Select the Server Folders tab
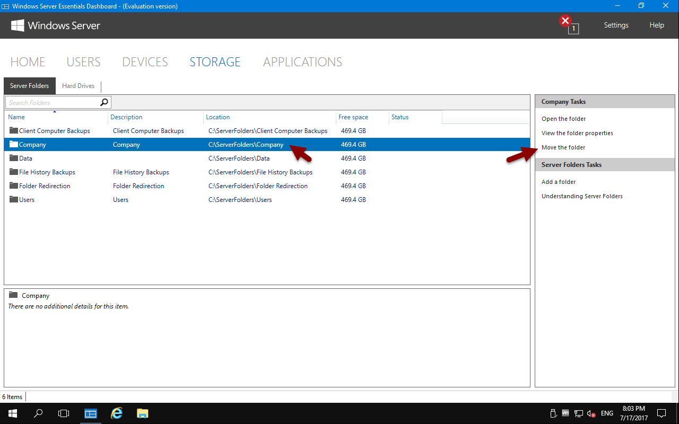 click(x=29, y=86)
